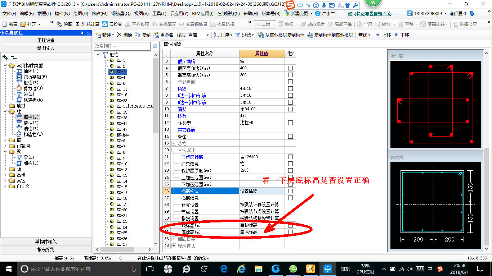Viewport: 492px width, 276px height.
Task: Click the 新建 new file toolbar icon
Action: tap(5, 24)
